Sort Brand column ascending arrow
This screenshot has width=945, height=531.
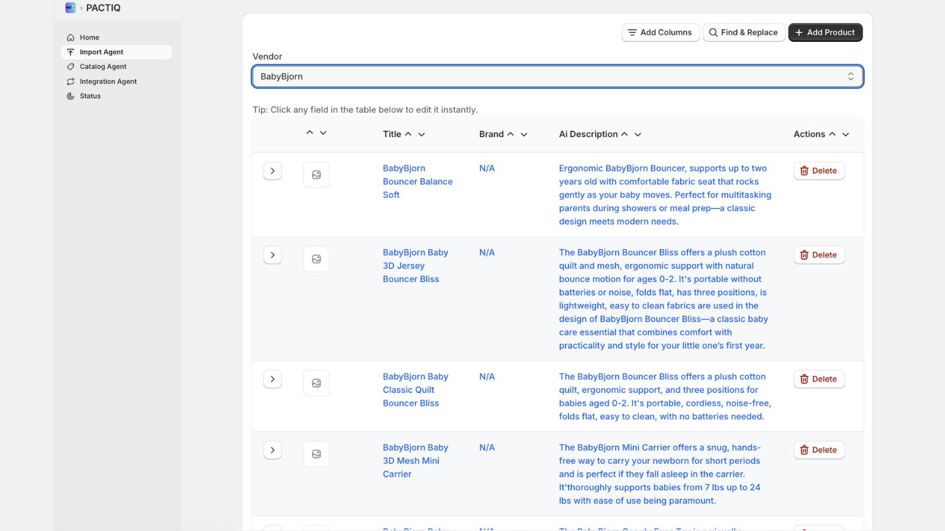[x=510, y=134]
